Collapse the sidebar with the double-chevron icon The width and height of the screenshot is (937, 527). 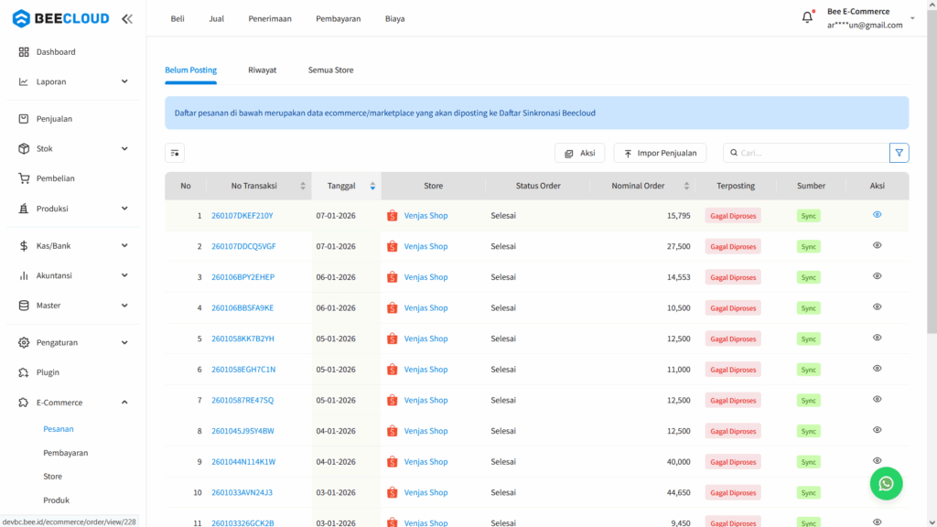(x=126, y=18)
